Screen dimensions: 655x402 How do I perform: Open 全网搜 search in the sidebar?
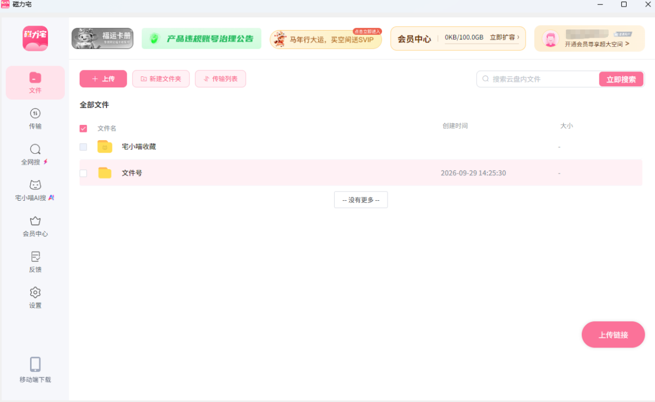pos(35,154)
